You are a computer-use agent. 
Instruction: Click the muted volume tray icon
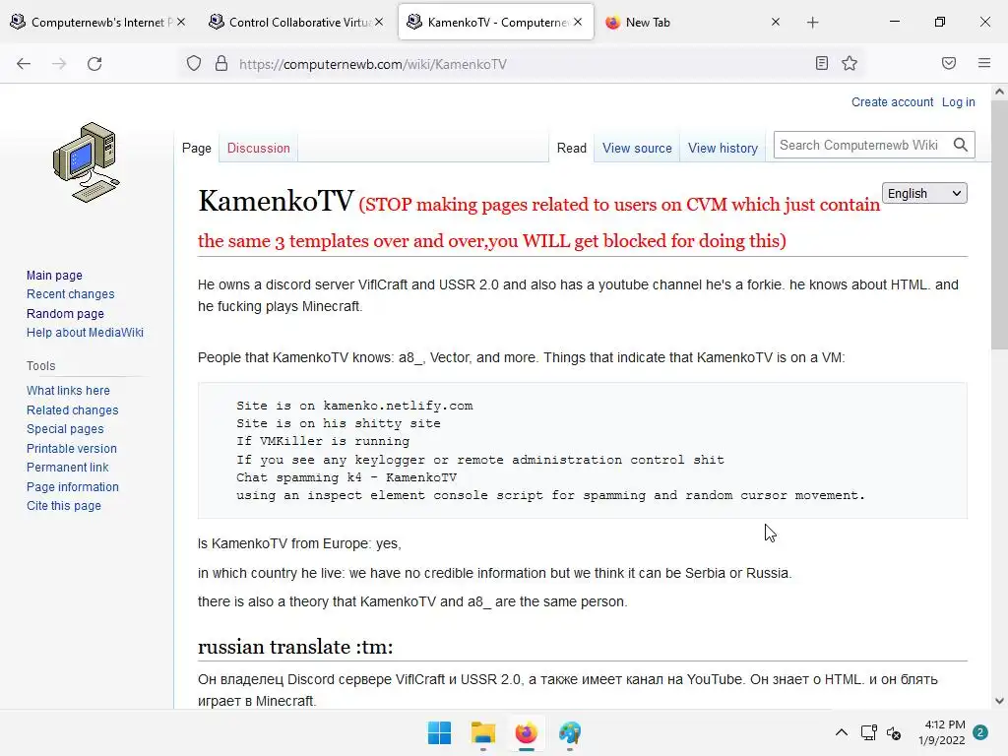point(894,732)
